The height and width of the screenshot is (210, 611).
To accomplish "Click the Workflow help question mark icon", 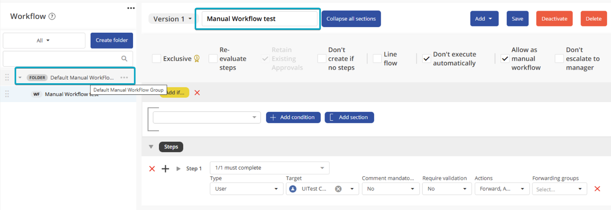I will click(52, 17).
